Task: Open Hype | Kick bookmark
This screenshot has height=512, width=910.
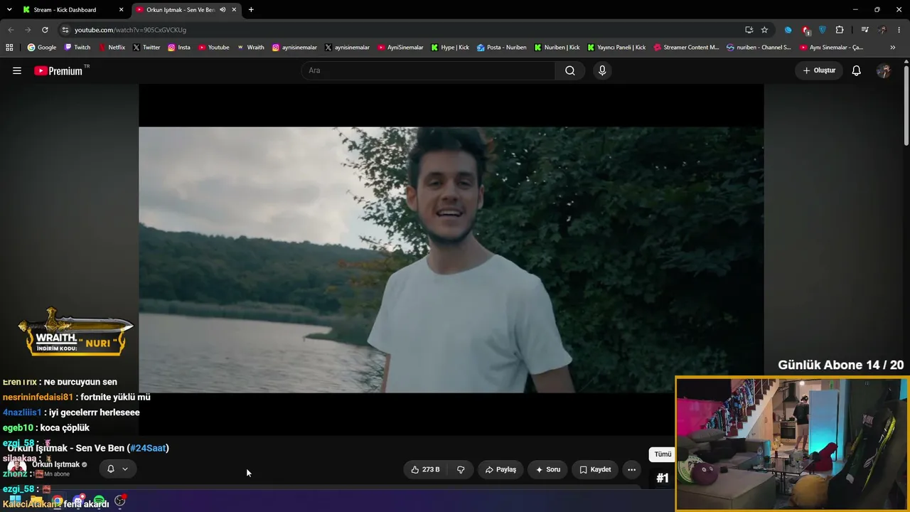Action: [450, 48]
